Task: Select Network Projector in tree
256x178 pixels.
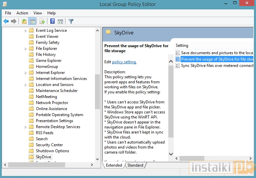Action: [52, 103]
